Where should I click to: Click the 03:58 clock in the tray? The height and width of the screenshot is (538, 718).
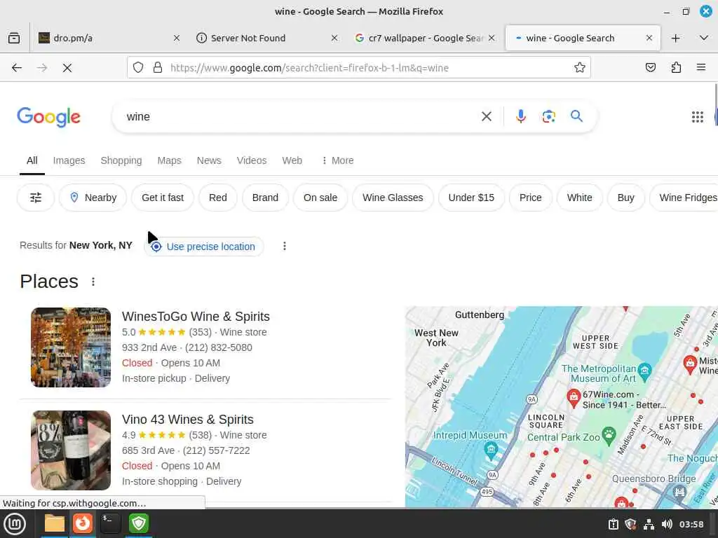[691, 524]
